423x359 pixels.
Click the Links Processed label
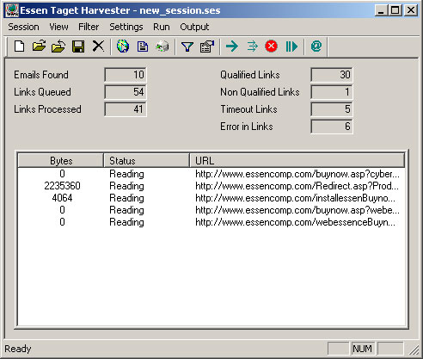tap(47, 109)
